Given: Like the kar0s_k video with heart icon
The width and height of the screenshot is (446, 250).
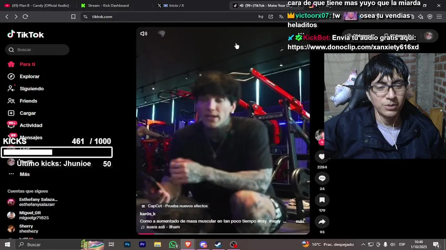Looking at the screenshot, I should point(322,157).
